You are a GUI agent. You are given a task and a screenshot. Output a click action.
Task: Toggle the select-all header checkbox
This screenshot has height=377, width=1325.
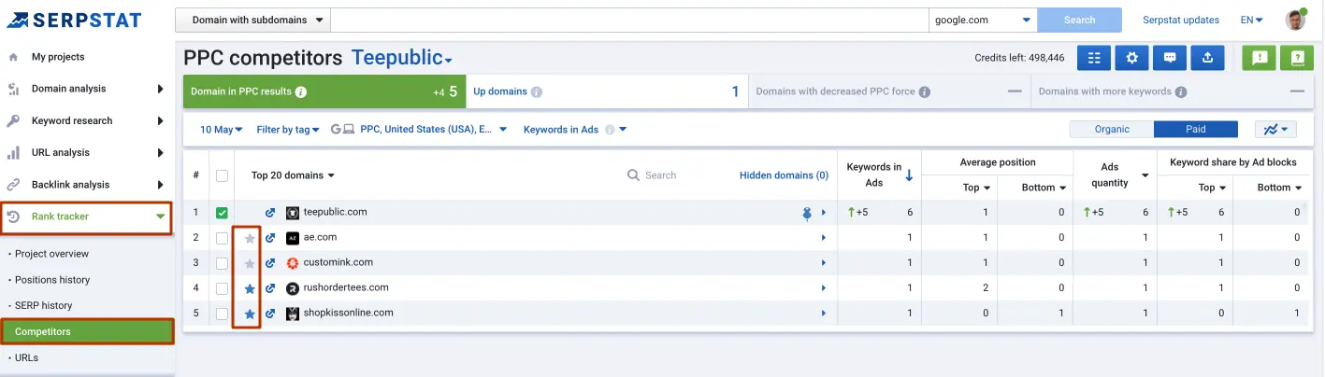[x=222, y=175]
